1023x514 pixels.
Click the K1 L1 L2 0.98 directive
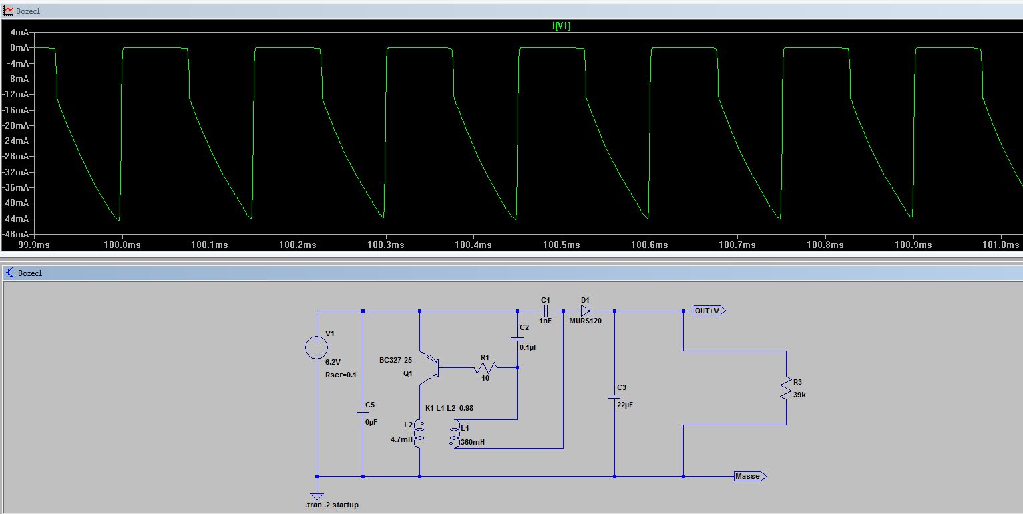tap(449, 408)
